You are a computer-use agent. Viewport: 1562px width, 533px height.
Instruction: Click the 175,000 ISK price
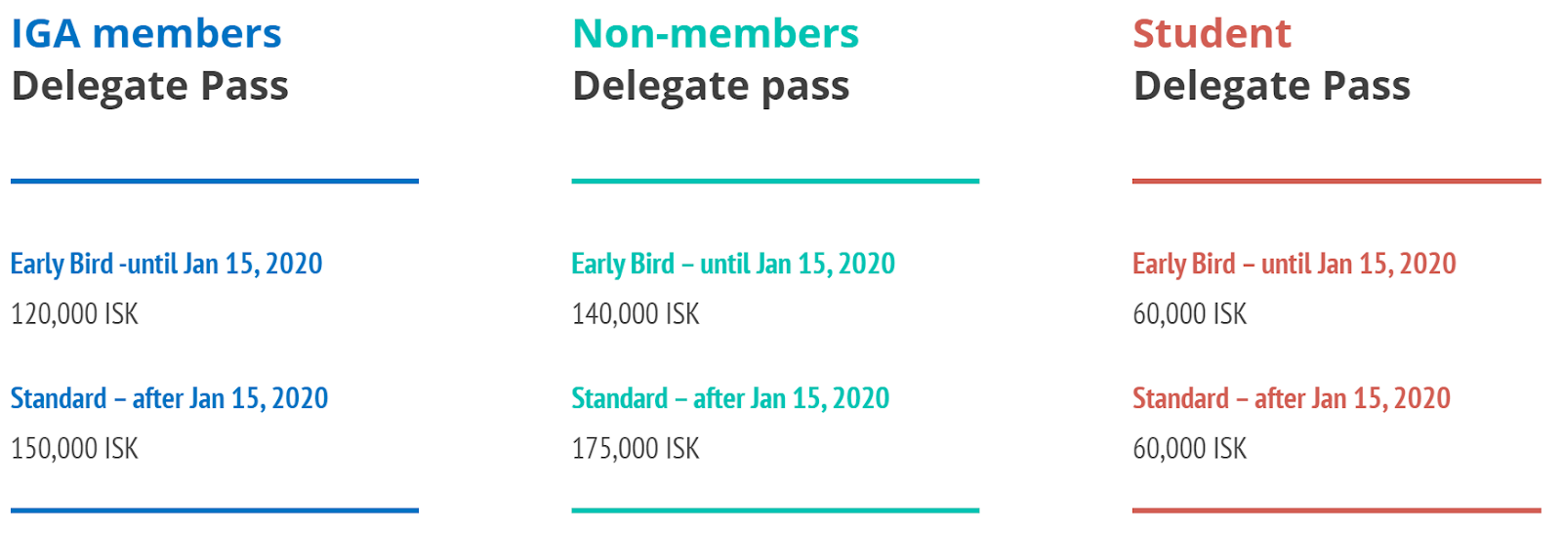point(636,449)
